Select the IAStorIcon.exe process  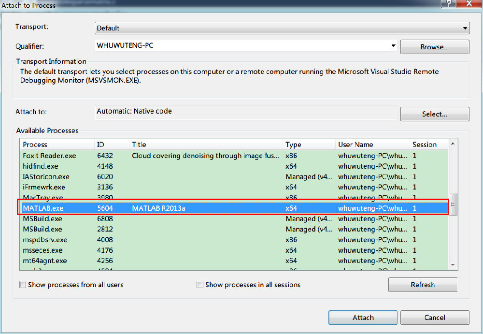pyautogui.click(x=234, y=177)
